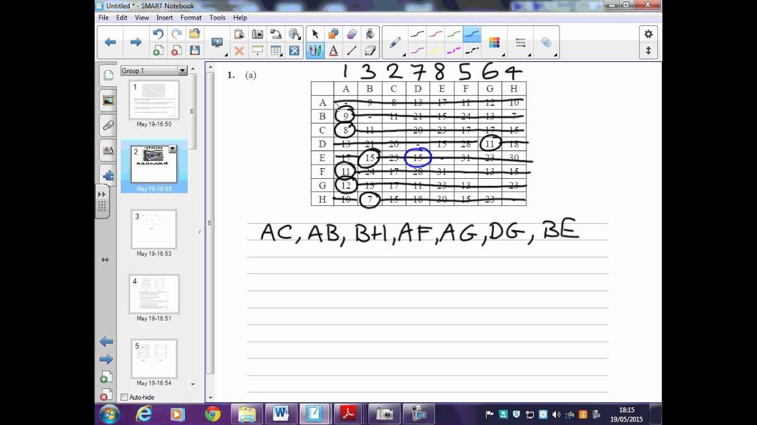Open the color palette dropdown
This screenshot has width=757, height=425.
[x=495, y=42]
